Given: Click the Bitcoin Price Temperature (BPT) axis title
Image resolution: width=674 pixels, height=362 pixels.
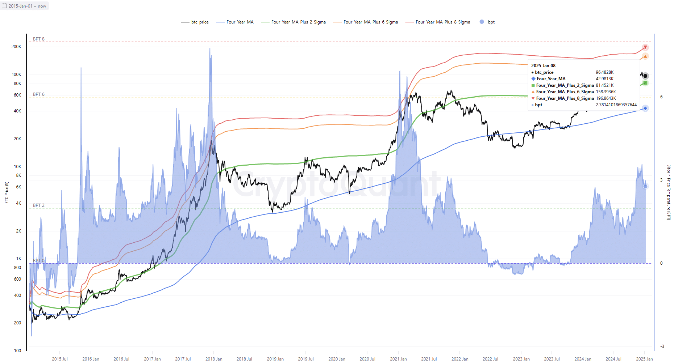Looking at the screenshot, I should point(669,192).
